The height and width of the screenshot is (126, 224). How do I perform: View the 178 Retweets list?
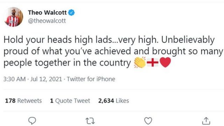(23, 101)
